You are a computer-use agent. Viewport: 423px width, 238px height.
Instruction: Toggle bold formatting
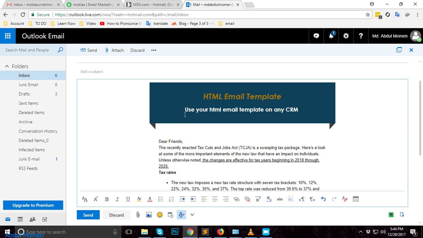107,199
